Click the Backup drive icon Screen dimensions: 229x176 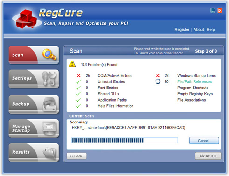[49, 104]
